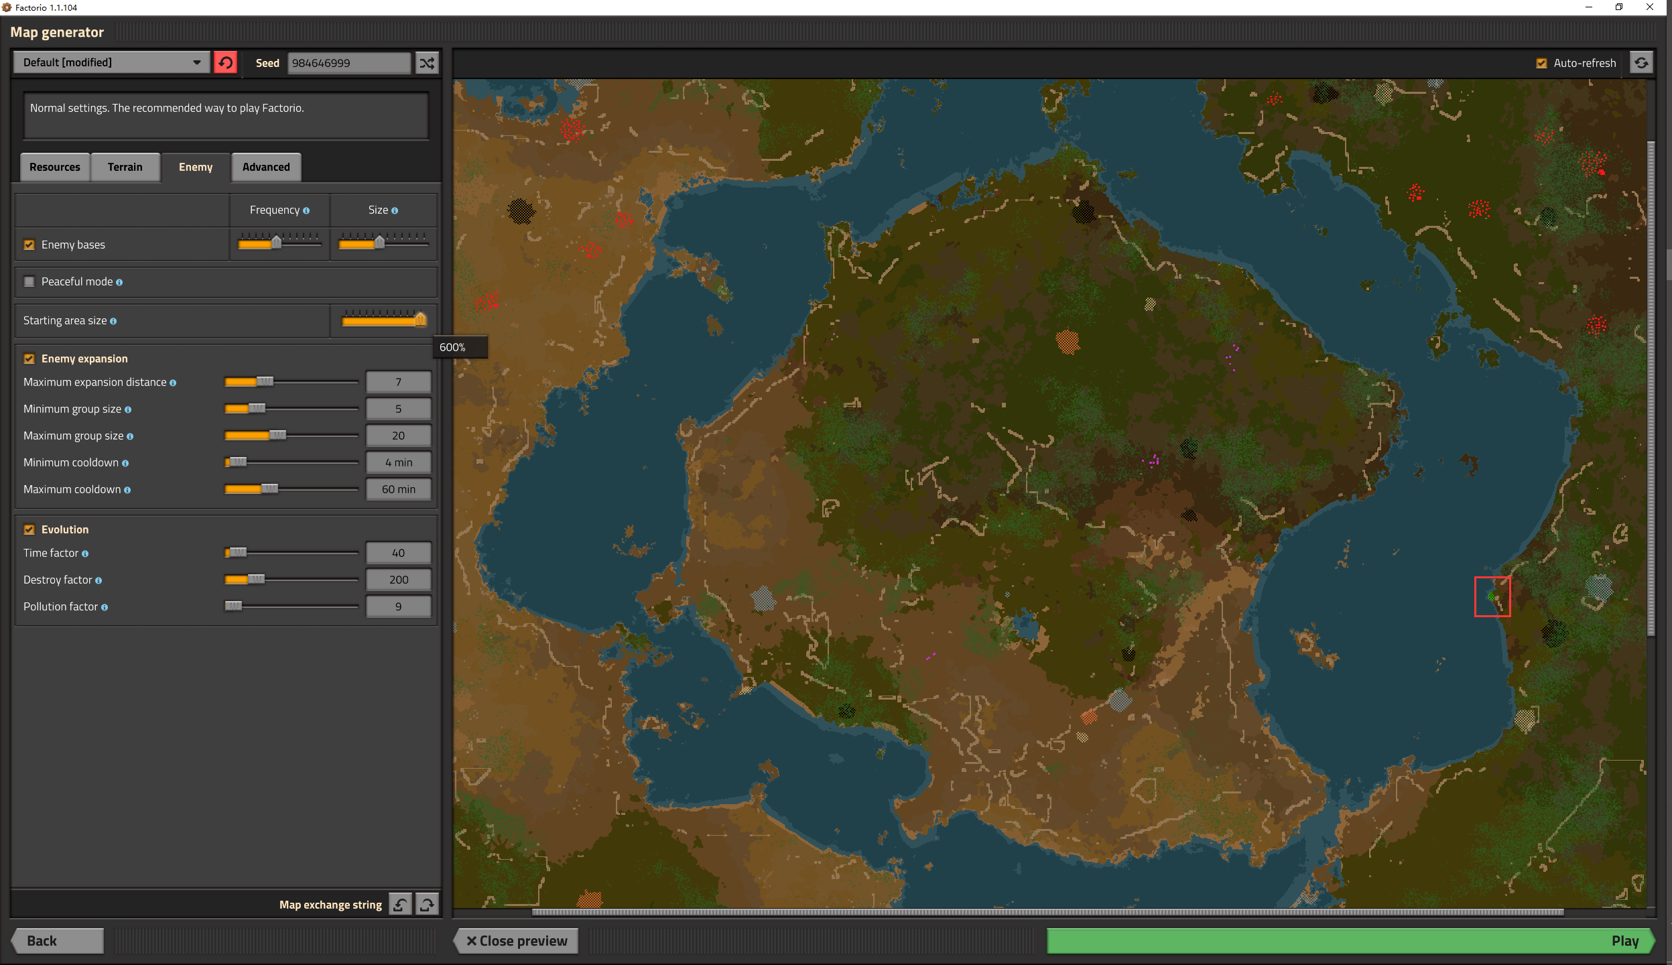Click the "Map generator" title text
The height and width of the screenshot is (965, 1672).
(x=57, y=32)
